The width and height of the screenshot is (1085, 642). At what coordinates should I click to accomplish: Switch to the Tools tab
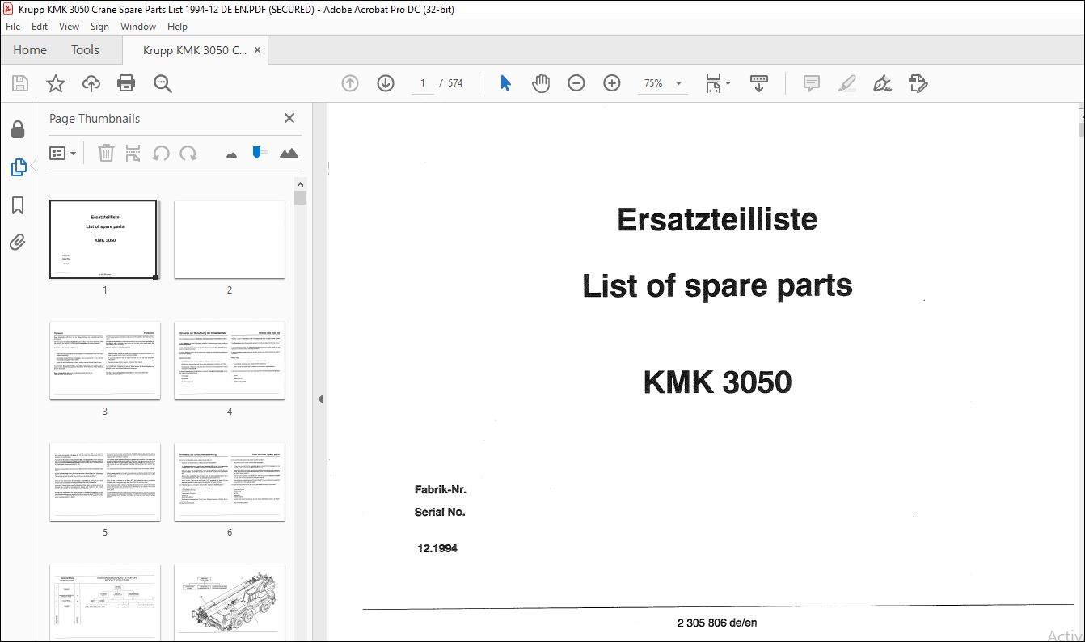85,50
